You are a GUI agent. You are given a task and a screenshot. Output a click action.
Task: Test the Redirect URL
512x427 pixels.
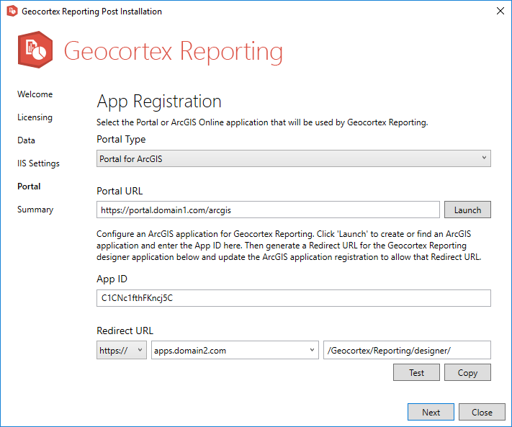point(416,372)
